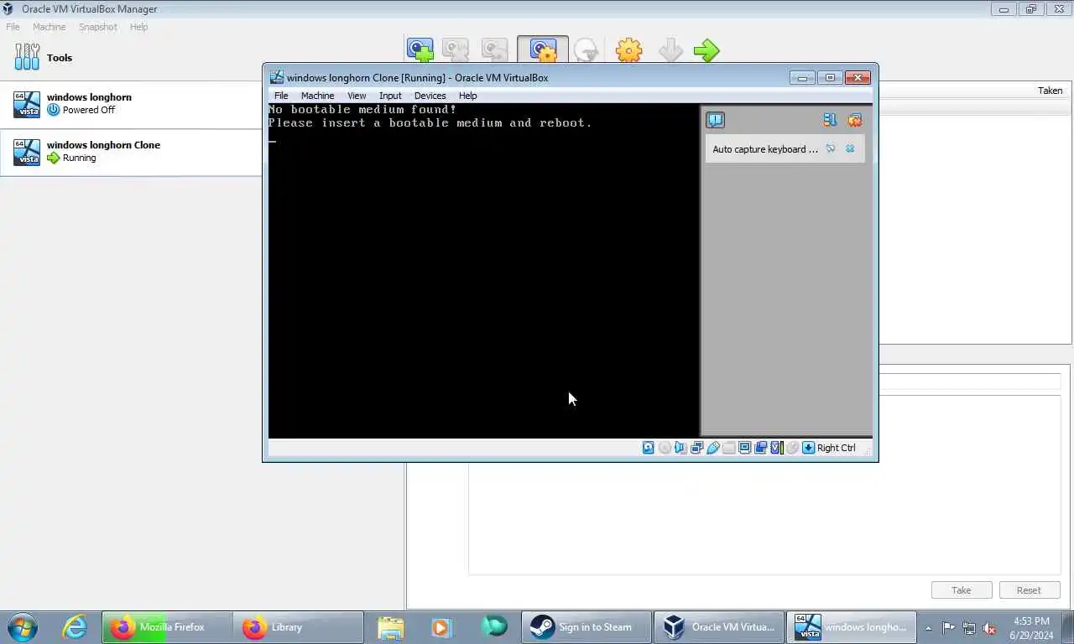The image size is (1074, 644).
Task: Click the CPU virtualization status icon
Action: 776,448
